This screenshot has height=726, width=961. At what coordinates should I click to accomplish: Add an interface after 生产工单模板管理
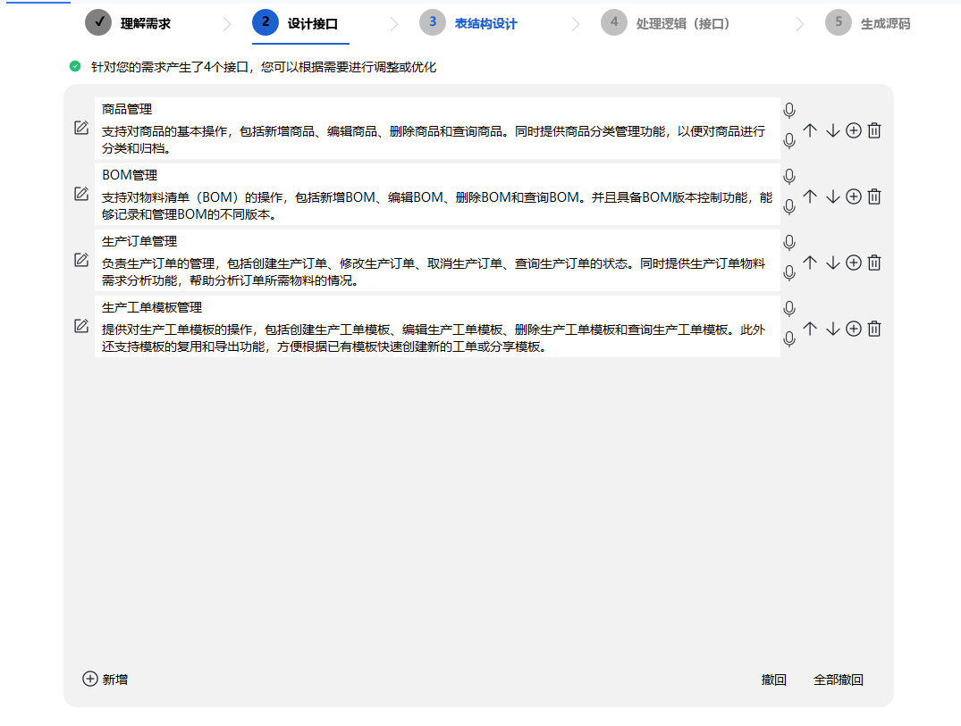coord(854,329)
